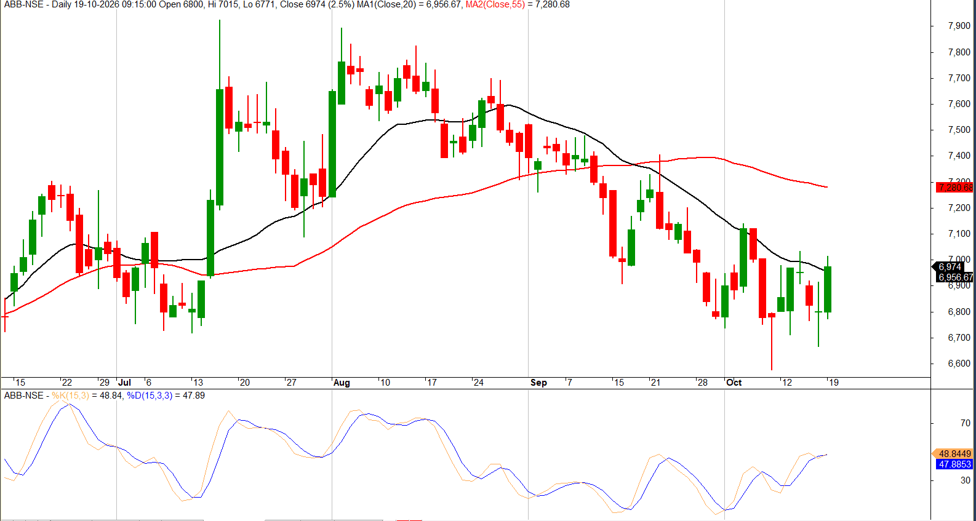Click the Sep month label on date axis

538,383
